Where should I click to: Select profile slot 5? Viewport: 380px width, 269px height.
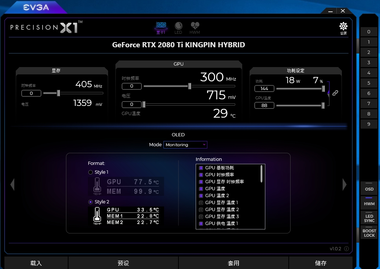click(x=369, y=83)
